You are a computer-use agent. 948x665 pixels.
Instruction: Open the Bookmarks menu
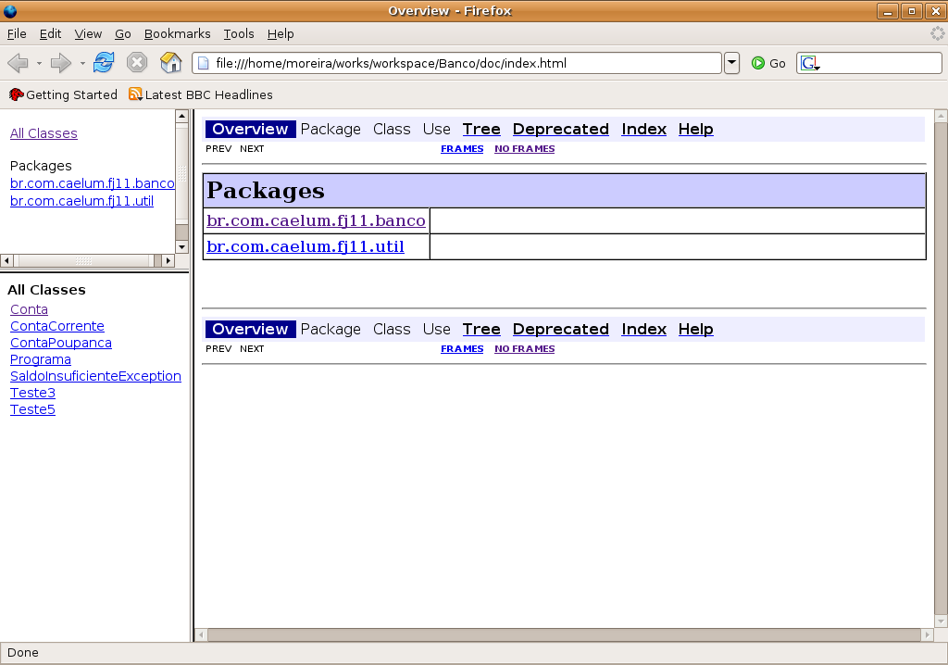click(177, 33)
